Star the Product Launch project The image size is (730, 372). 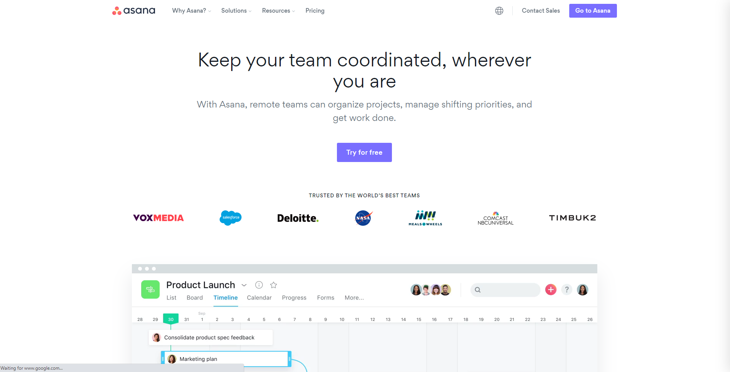point(273,285)
